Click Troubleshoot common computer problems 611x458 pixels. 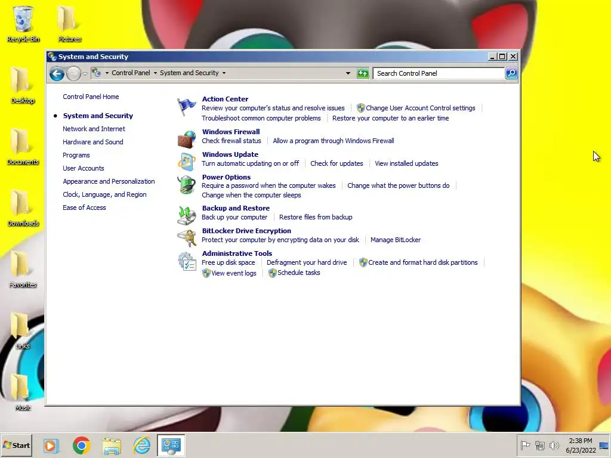point(261,118)
